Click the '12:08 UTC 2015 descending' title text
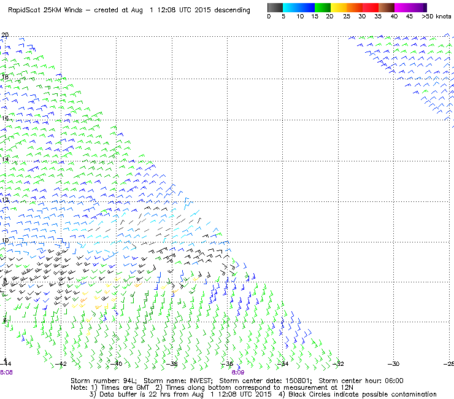This screenshot has width=454, height=399. click(x=204, y=10)
